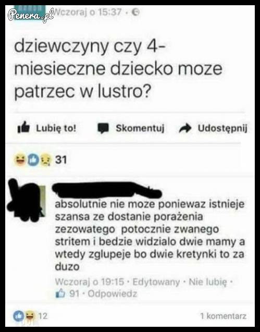Viewport: 260px width, 332px height.
Task: Open the Wczoraj o 15:37 post timestamp
Action: coord(87,13)
